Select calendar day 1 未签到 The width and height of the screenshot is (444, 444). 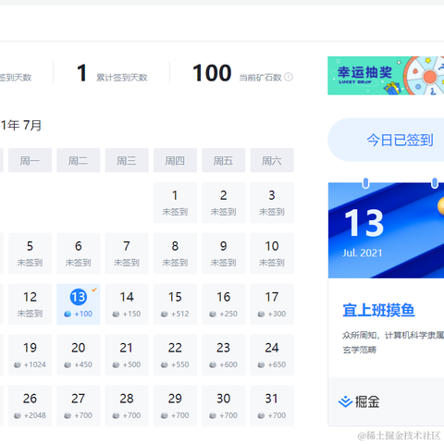tap(175, 203)
